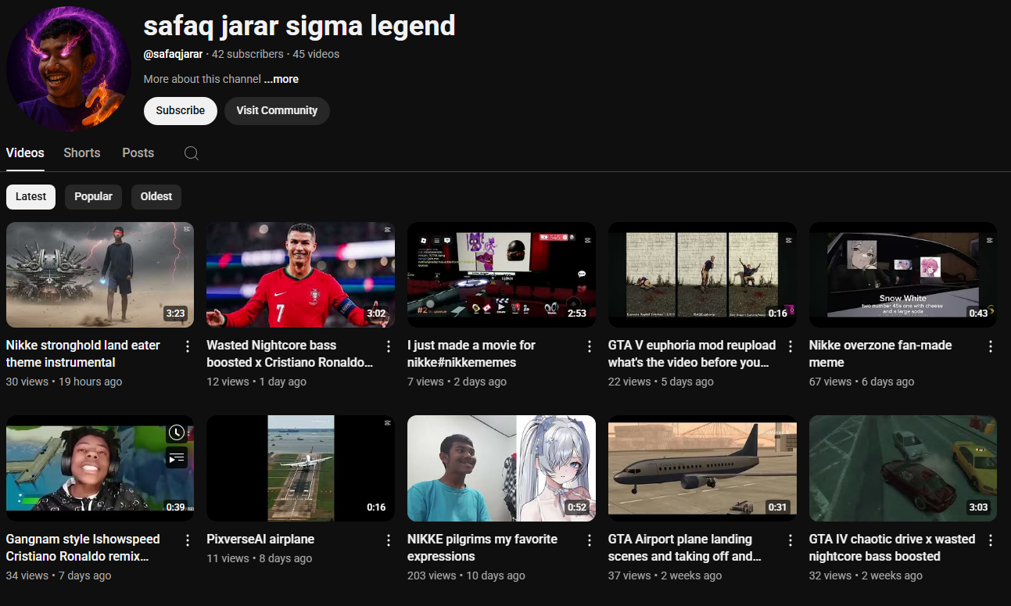
Task: Click '11 views • 8 days ago' text
Action: (x=260, y=558)
